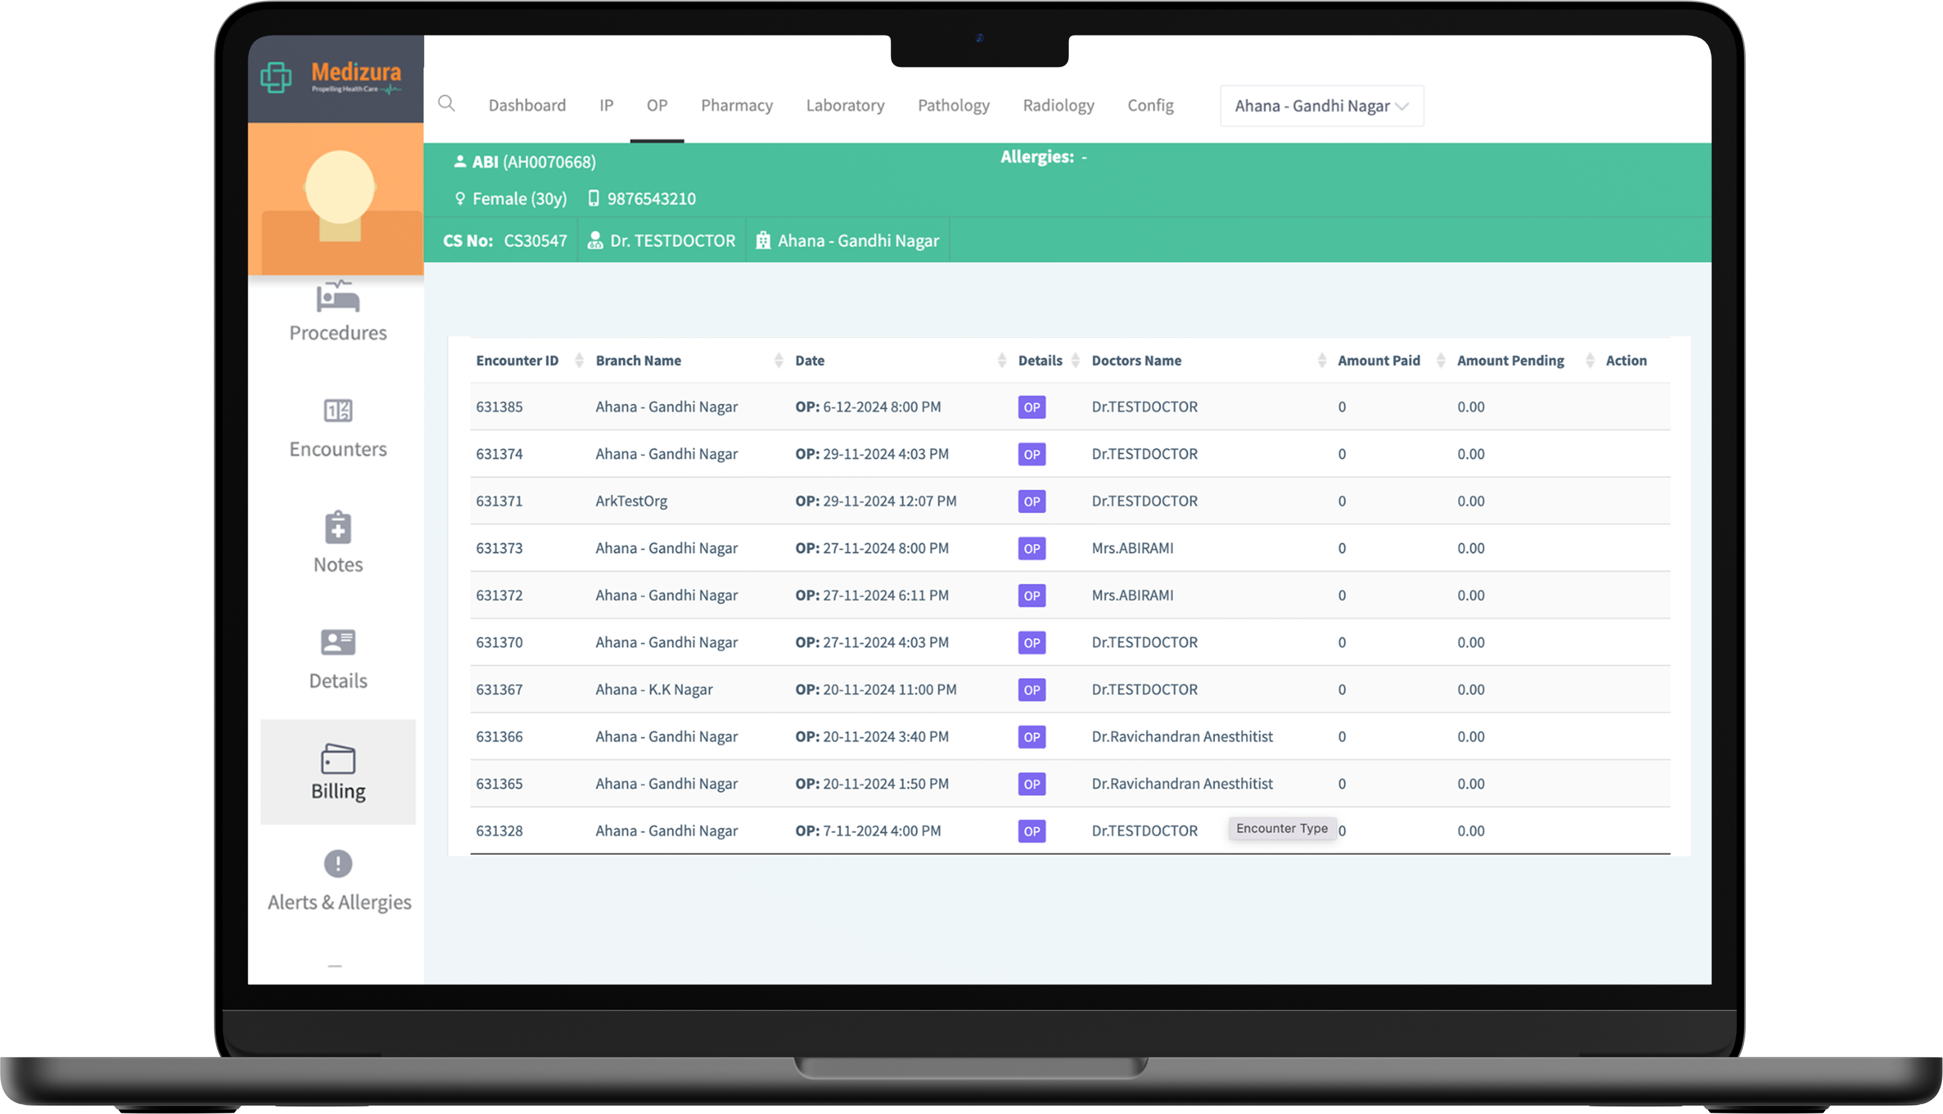This screenshot has height=1114, width=1943.
Task: Select the Billing wallet icon
Action: (337, 760)
